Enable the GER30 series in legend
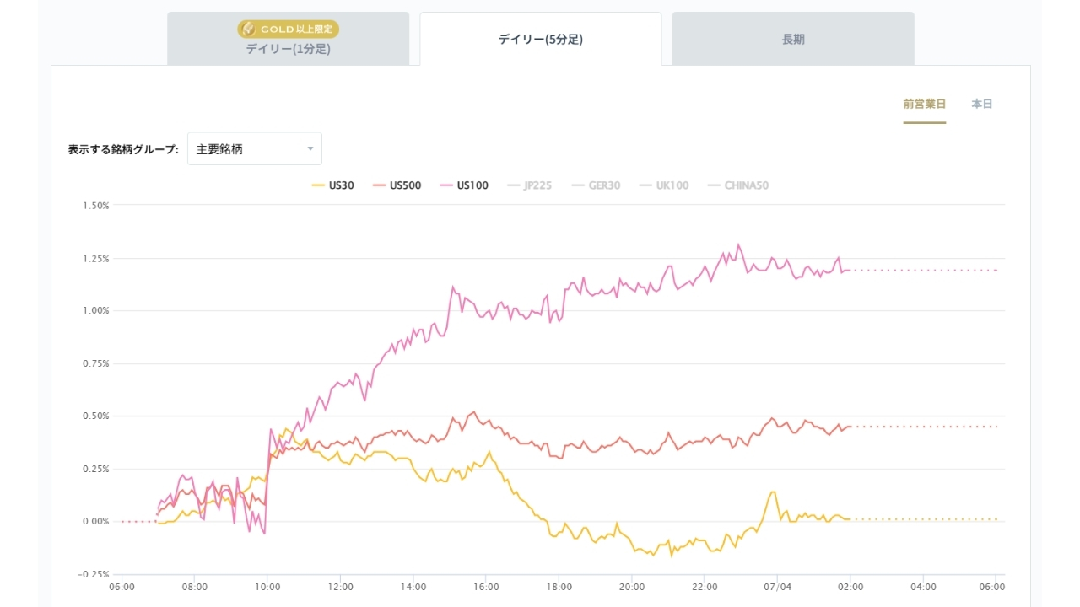 (x=596, y=185)
